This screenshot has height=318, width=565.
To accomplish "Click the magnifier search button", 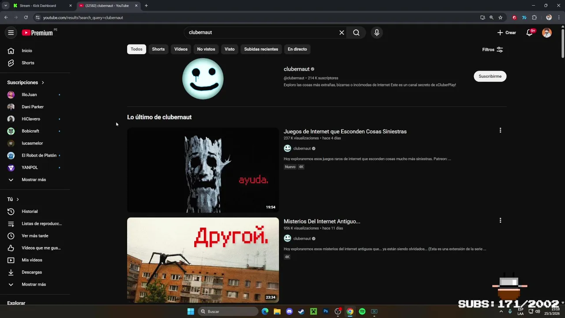I will 356,33.
